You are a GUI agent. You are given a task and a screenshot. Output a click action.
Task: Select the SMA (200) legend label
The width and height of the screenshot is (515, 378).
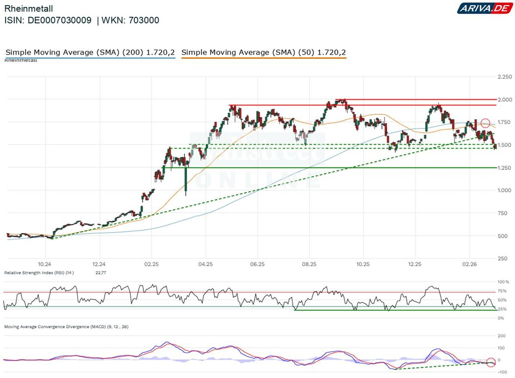90,52
